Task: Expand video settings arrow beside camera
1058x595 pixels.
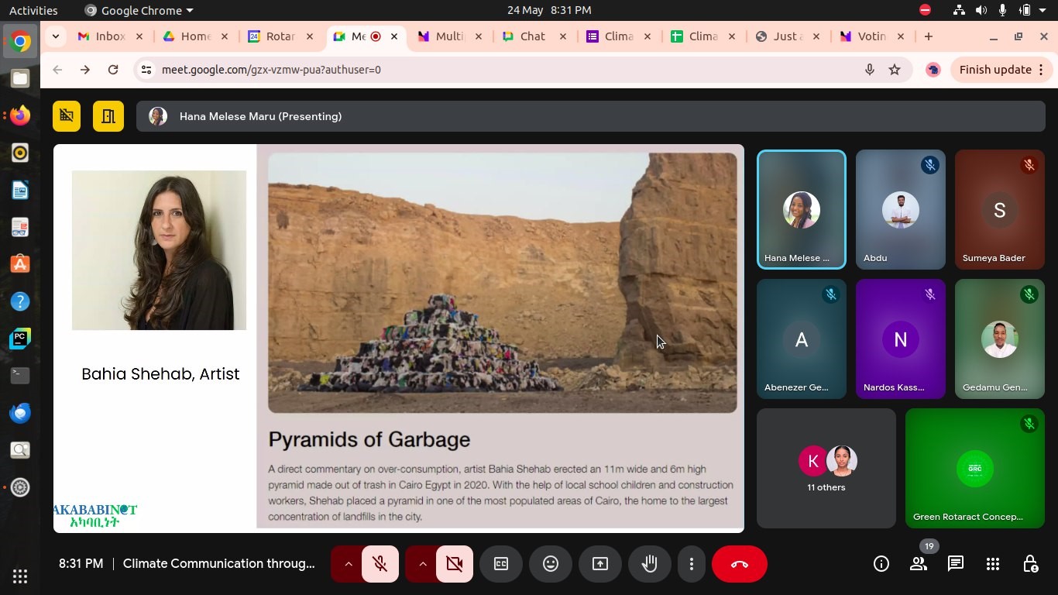Action: point(423,564)
